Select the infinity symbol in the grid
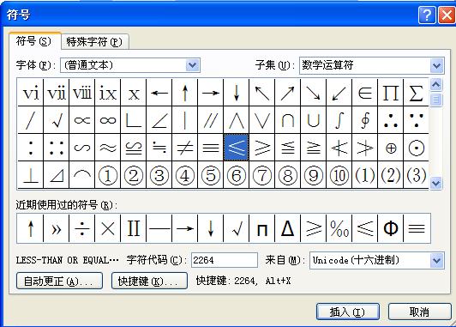456x327 pixels. tap(108, 120)
